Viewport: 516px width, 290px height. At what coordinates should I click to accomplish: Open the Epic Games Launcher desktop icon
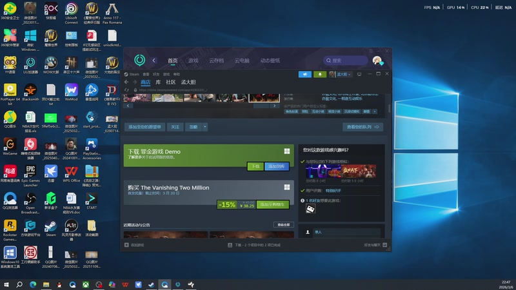[30, 175]
